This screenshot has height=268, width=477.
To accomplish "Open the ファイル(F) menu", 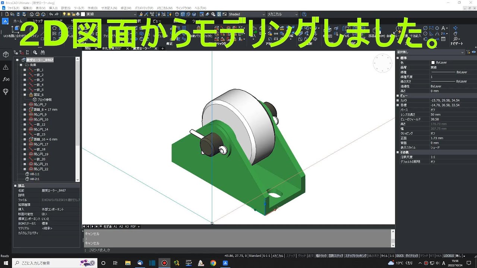I will (x=13, y=8).
